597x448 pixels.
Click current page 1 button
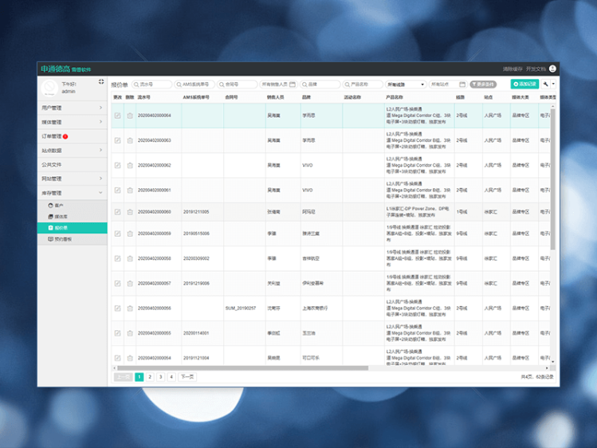(139, 377)
